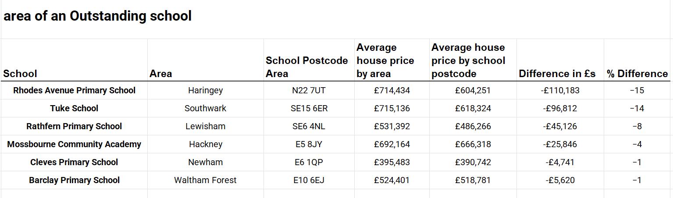673x198 pixels.
Task: Click the 'Cleves Primary School' cell
Action: [x=74, y=163]
